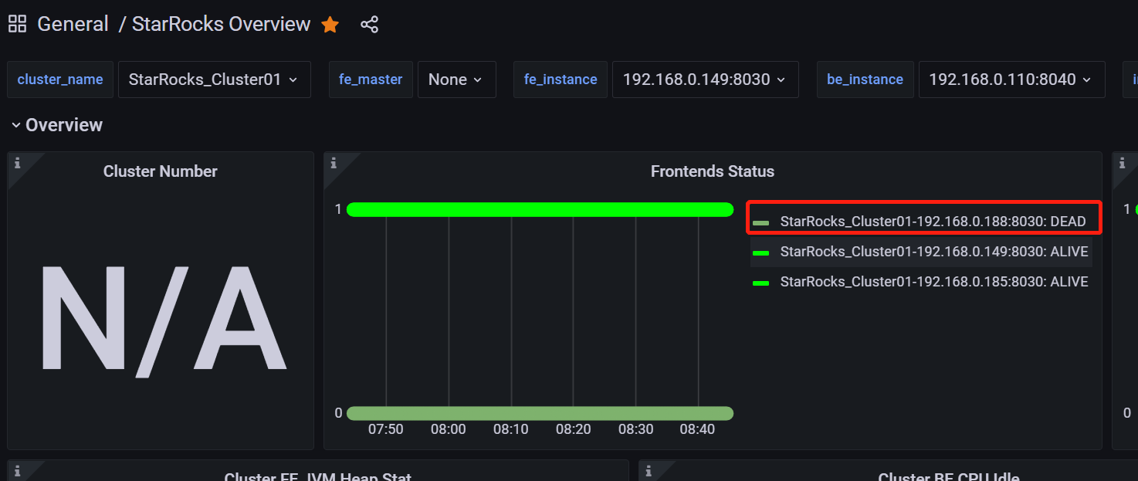
Task: Open Cluster FE JVM Heap Stat panel title
Action: tap(318, 476)
